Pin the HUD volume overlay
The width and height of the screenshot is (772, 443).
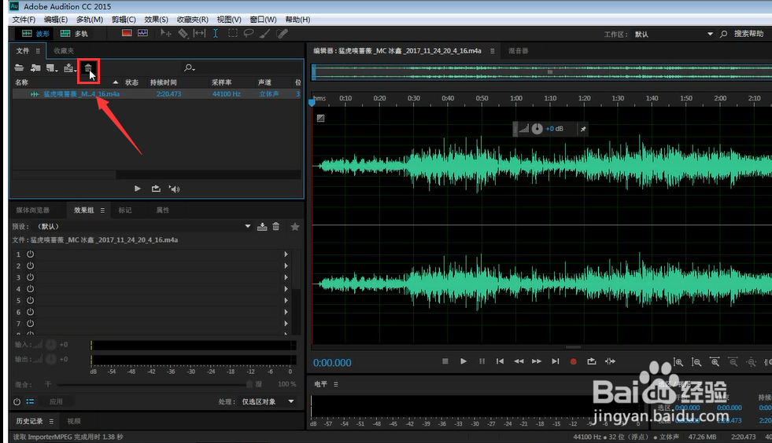[x=583, y=129]
